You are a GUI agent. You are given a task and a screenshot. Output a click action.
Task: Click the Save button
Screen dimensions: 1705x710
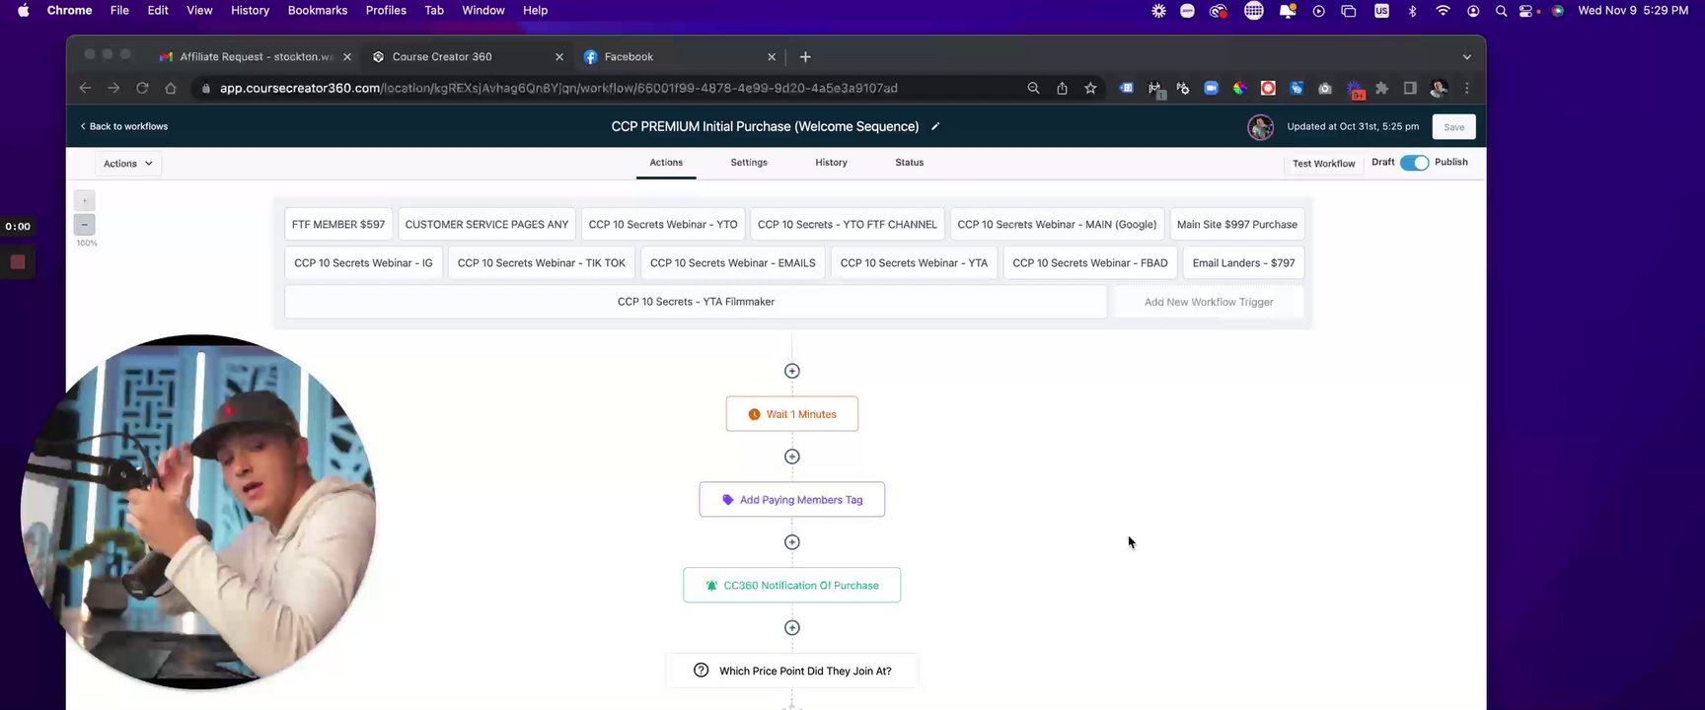(x=1453, y=127)
